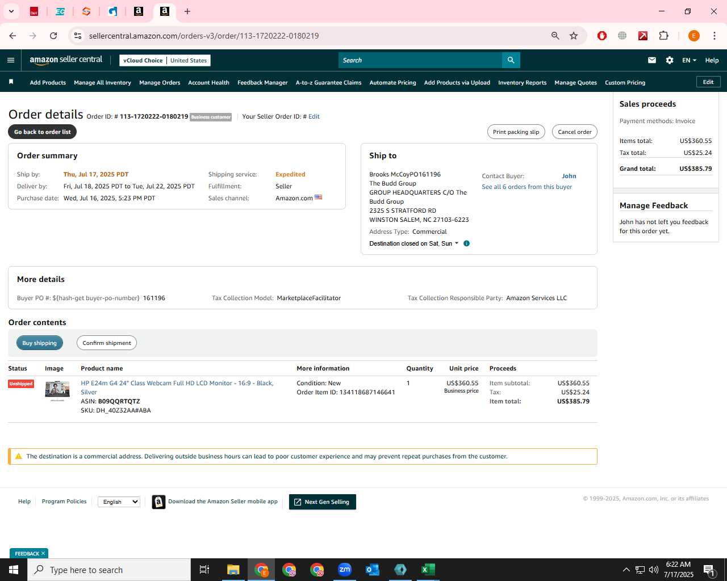Close the FEEDBACK tag
The image size is (727, 581).
click(x=43, y=553)
